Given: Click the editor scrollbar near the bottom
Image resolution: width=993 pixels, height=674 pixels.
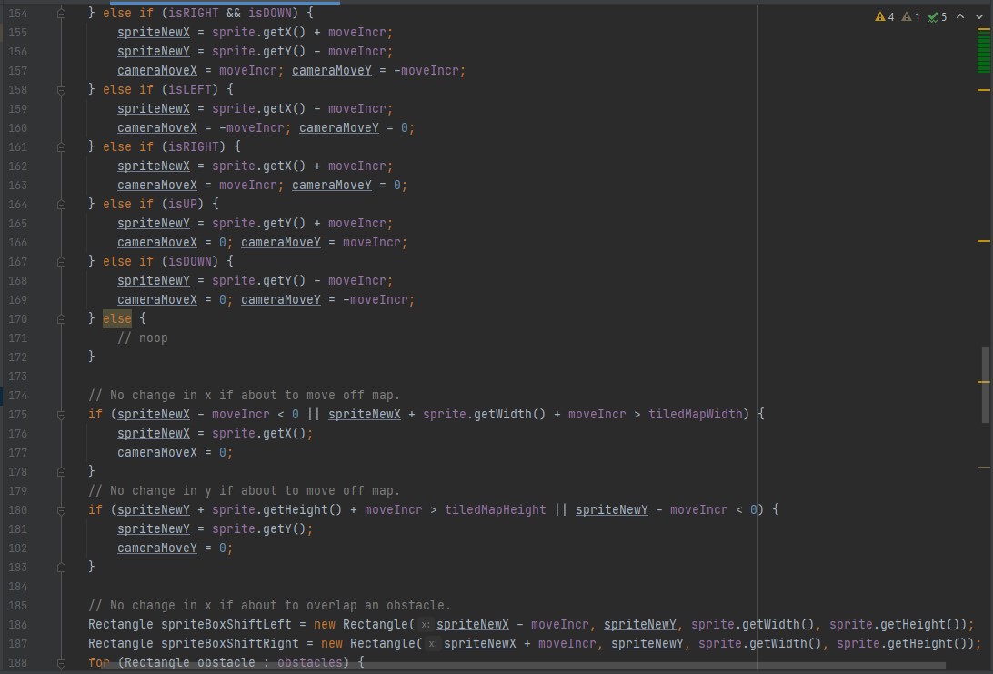Looking at the screenshot, I should (x=987, y=637).
